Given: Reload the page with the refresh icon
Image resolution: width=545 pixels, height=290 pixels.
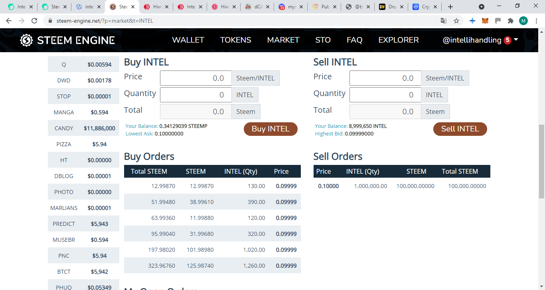Looking at the screenshot, I should click(x=34, y=21).
